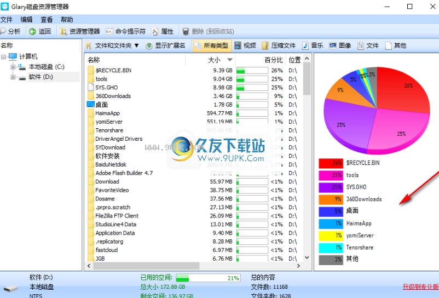This screenshot has height=298, width=439.
Task: Click the orange 360Downloads legend swatch
Action: coord(331,199)
